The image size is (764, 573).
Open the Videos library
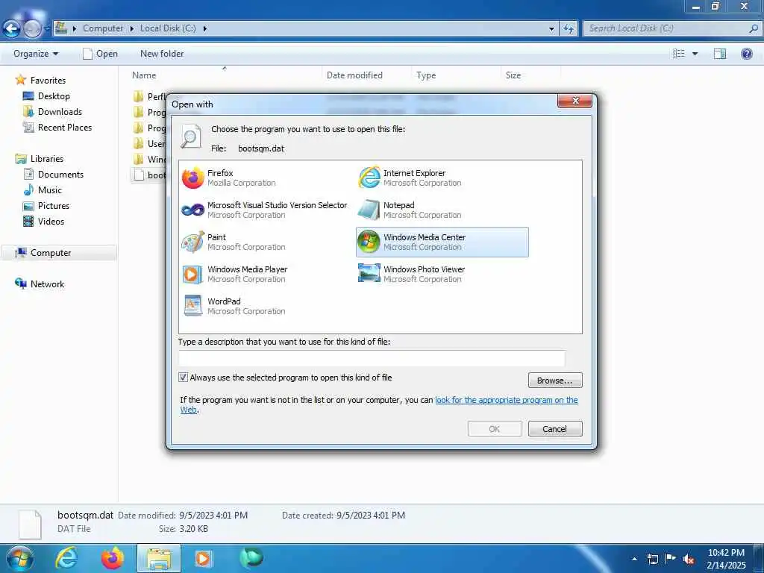[x=51, y=221]
